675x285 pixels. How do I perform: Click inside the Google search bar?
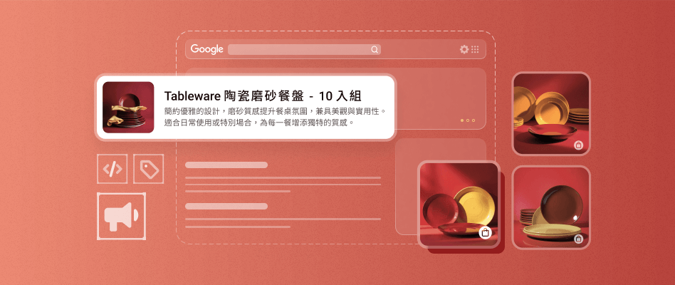[304, 49]
